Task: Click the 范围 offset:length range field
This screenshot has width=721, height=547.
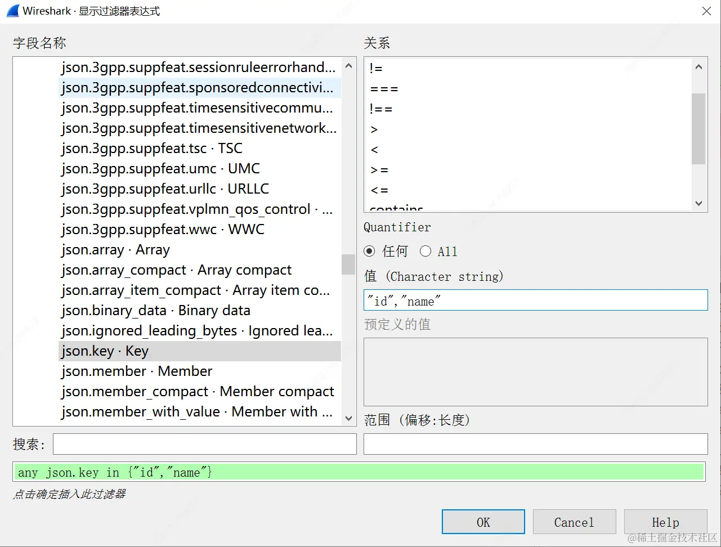Action: tap(536, 444)
